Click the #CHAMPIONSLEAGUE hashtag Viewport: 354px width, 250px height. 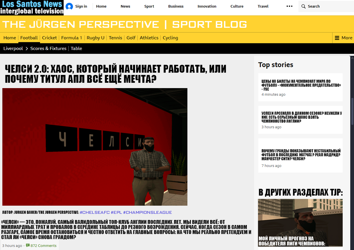point(148,212)
